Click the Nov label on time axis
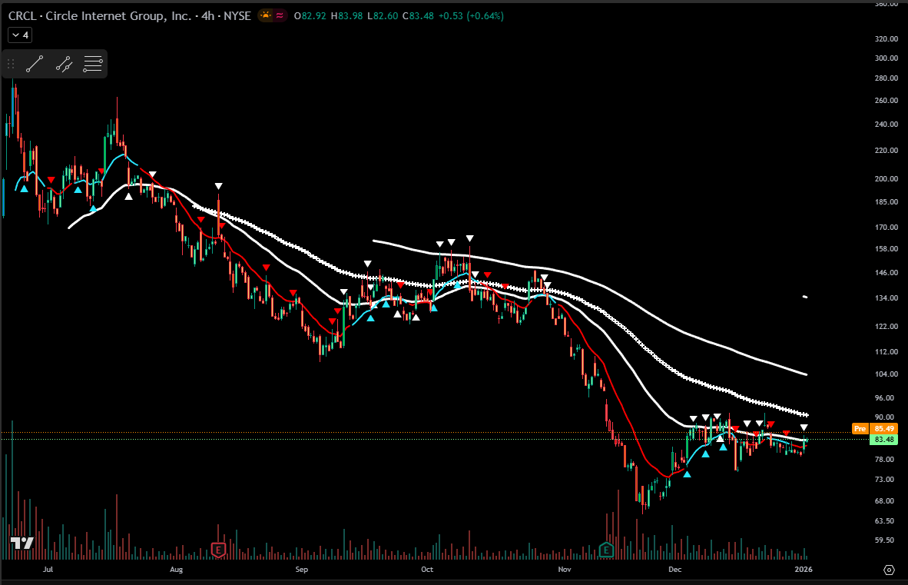 coord(565,570)
